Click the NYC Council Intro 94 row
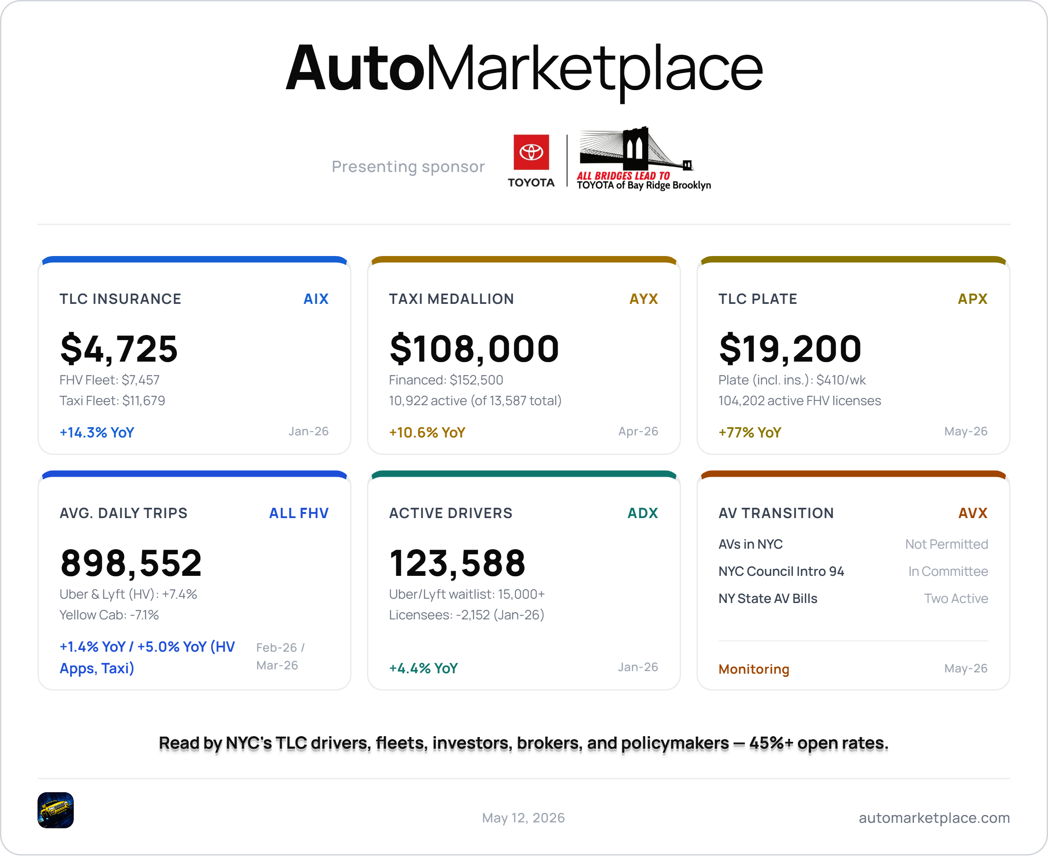The height and width of the screenshot is (856, 1048). click(x=853, y=571)
